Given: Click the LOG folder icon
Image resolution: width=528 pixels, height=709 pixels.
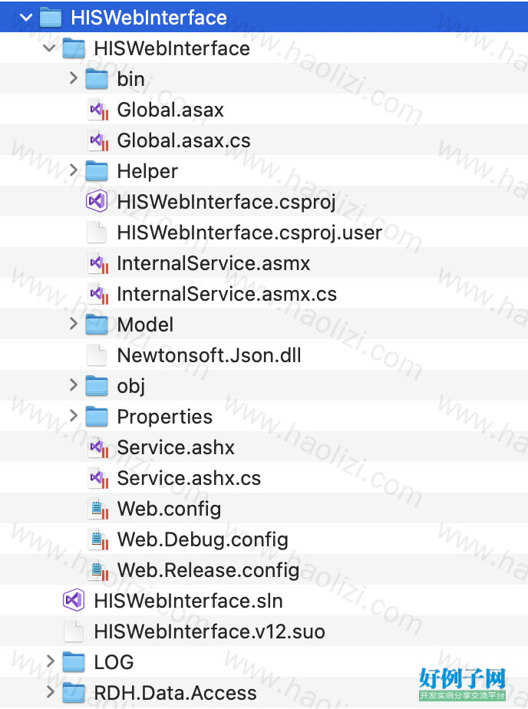Looking at the screenshot, I should pyautogui.click(x=74, y=662).
